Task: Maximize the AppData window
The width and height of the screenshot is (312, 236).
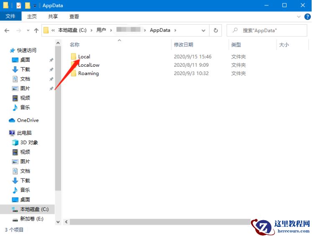Action: (284, 5)
